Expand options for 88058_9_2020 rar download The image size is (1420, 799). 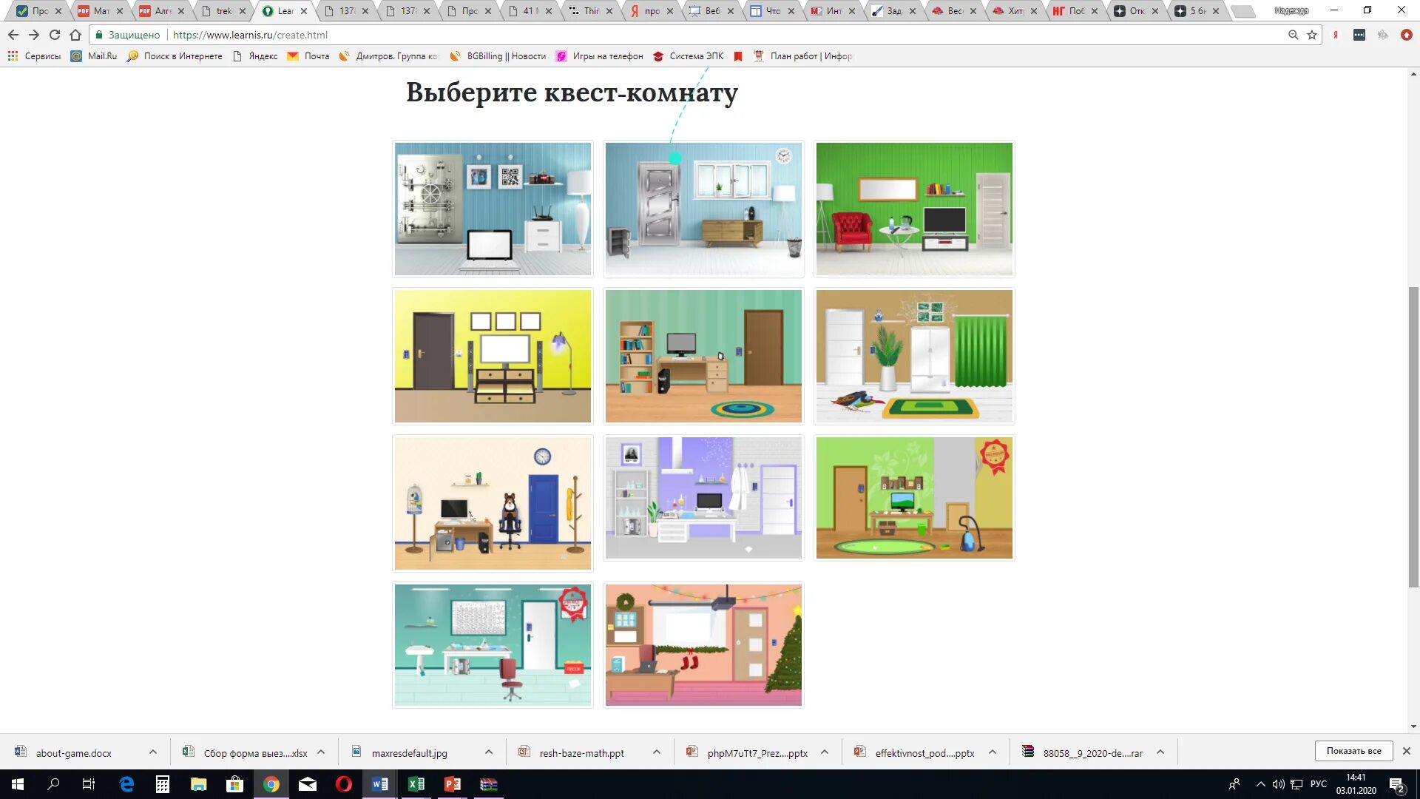(x=1160, y=752)
